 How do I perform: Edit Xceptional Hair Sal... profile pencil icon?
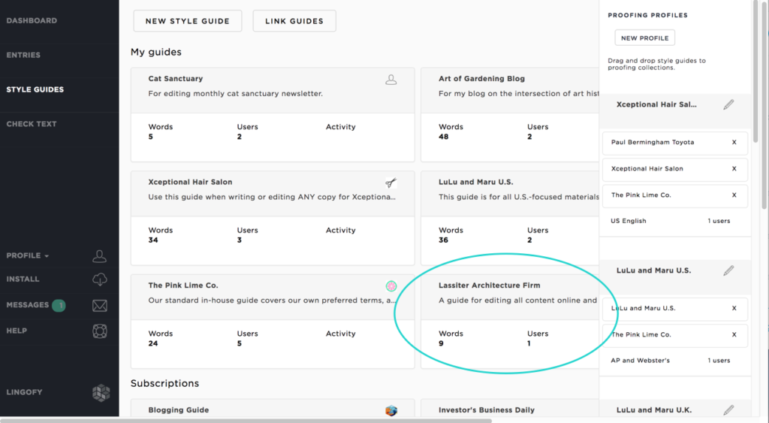point(728,104)
